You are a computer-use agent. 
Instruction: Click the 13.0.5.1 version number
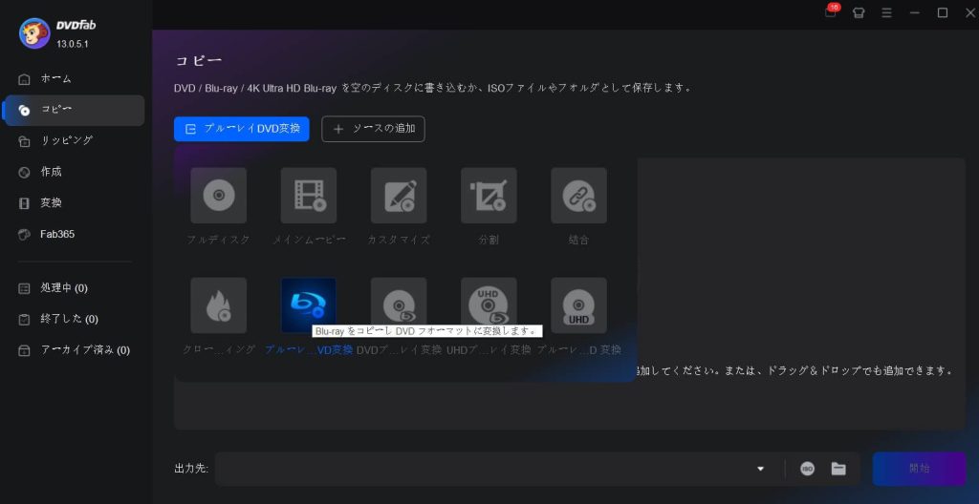pyautogui.click(x=73, y=45)
